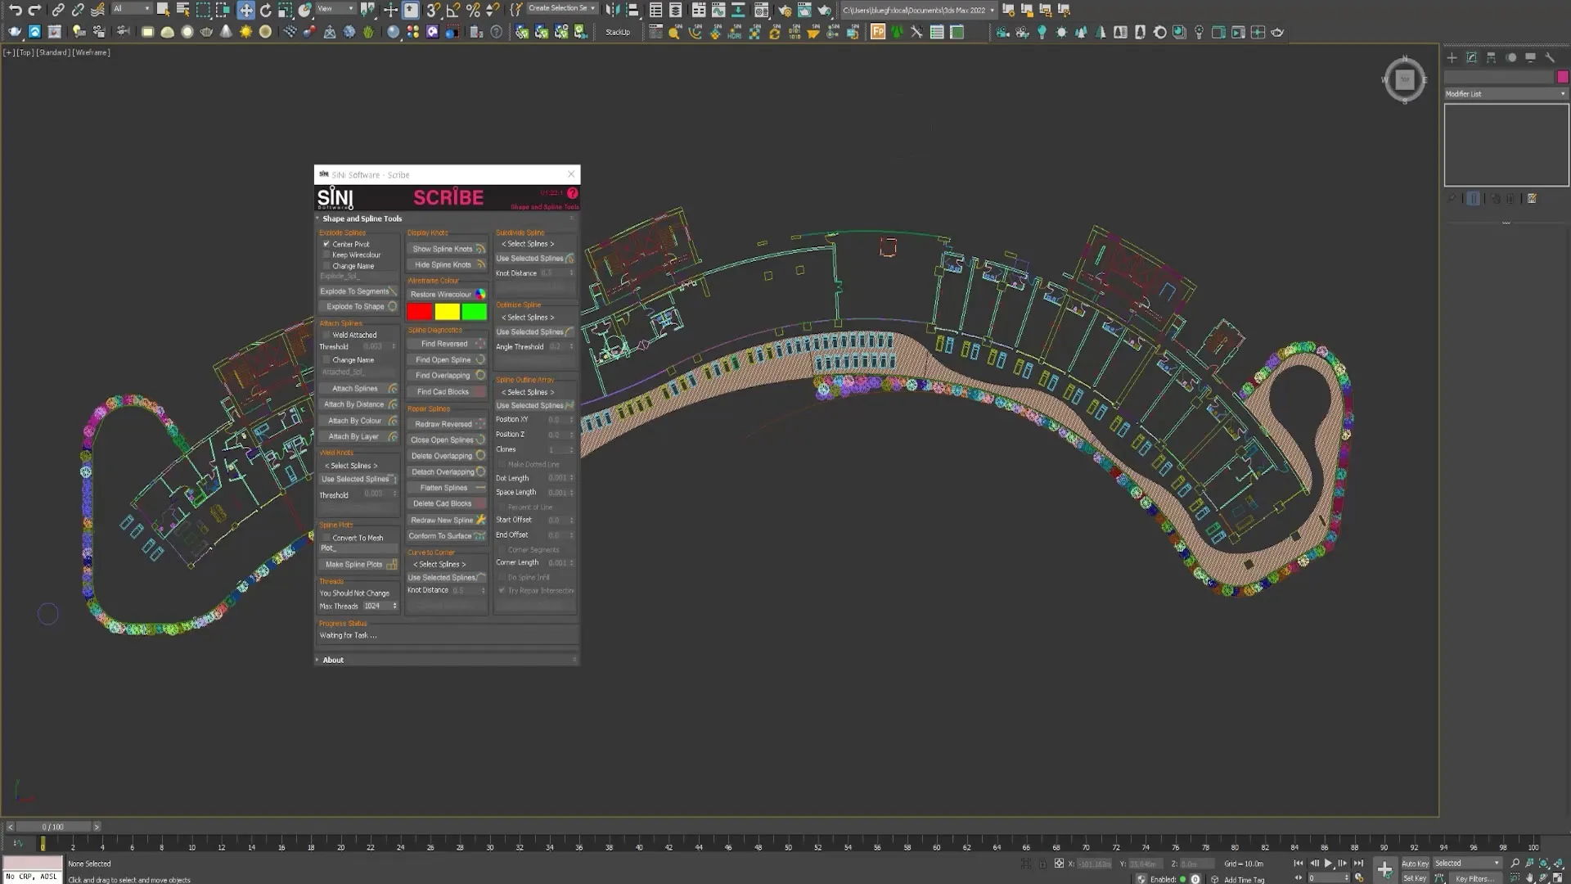Toggle the Center Pivot checkbox
Screen dimensions: 1571x884
[x=326, y=244]
